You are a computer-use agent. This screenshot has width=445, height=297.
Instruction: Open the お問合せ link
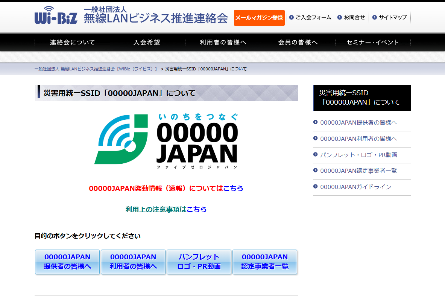coord(354,17)
